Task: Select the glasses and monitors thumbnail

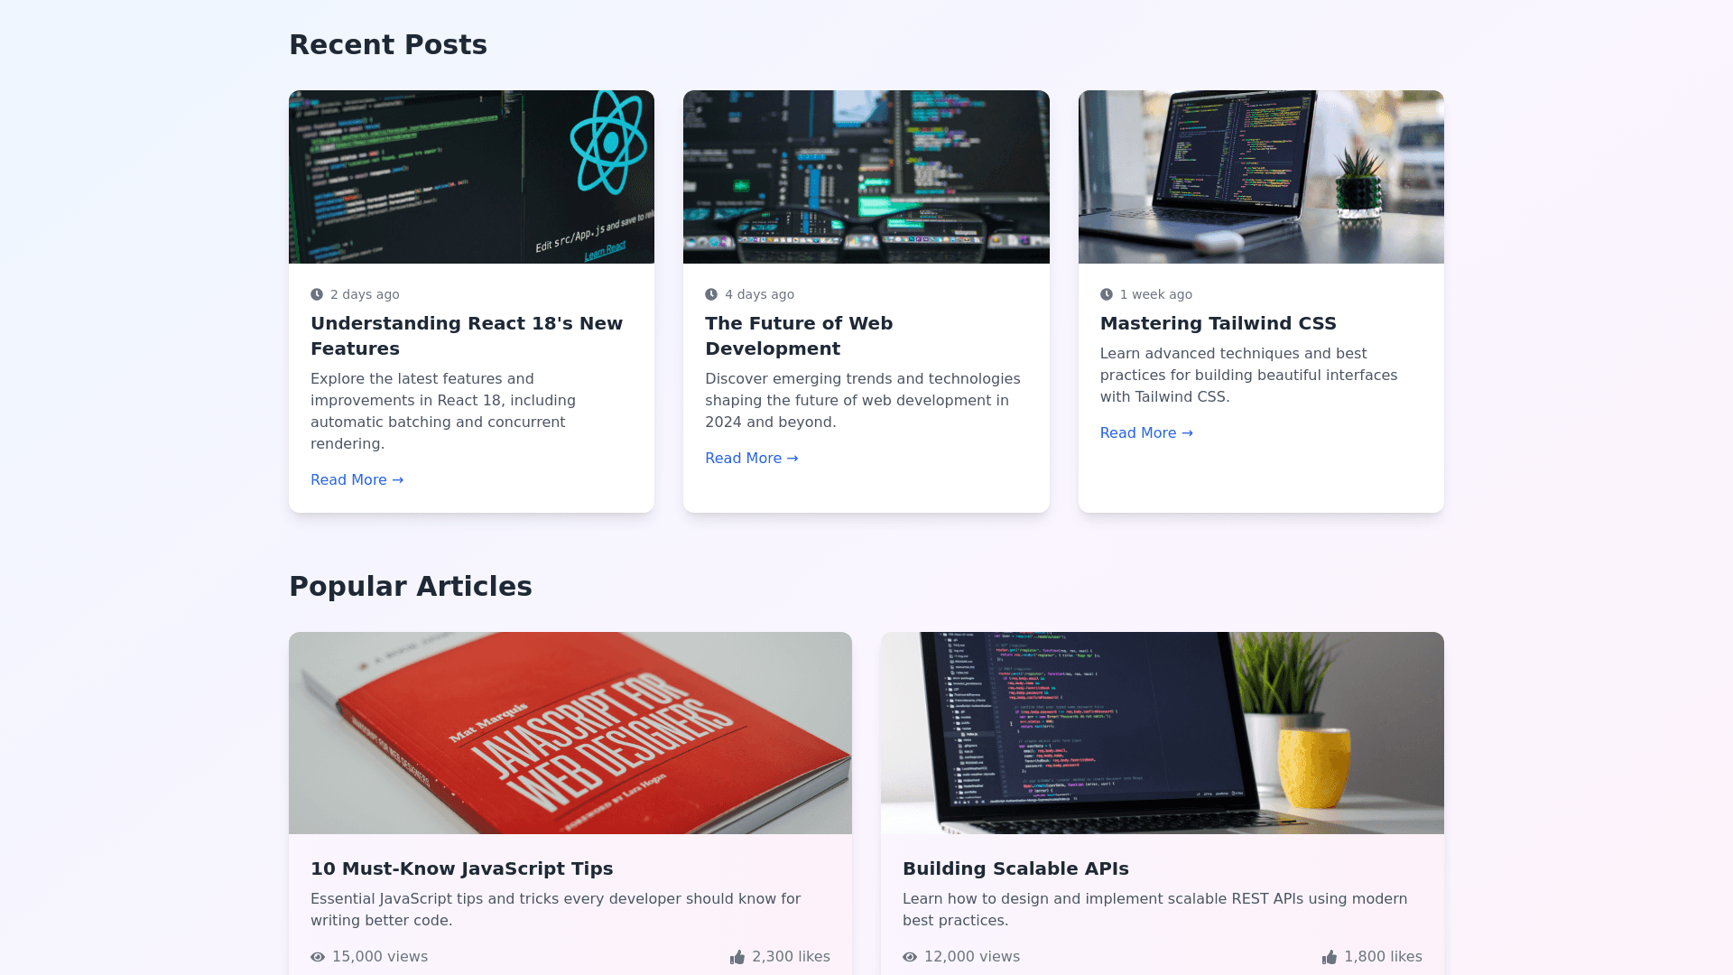Action: [x=866, y=177]
